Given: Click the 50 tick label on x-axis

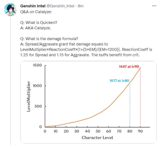Looking at the screenshot, I should (x=98, y=131).
